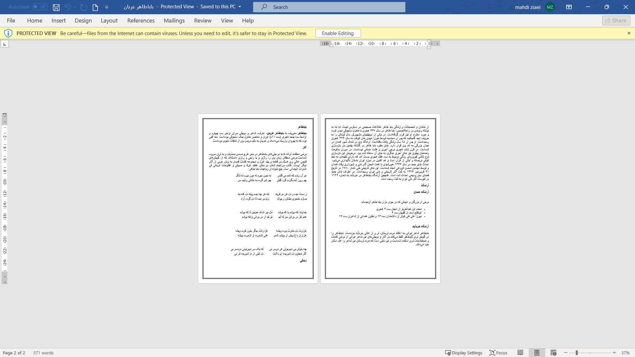Click the zoom in plus button
This screenshot has height=357, width=635.
point(614,353)
